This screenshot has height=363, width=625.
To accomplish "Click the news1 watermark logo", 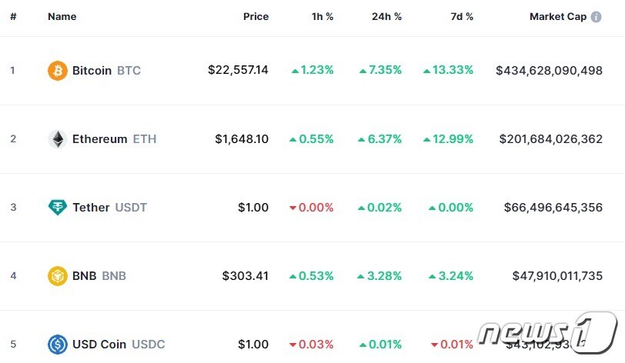I will (547, 333).
